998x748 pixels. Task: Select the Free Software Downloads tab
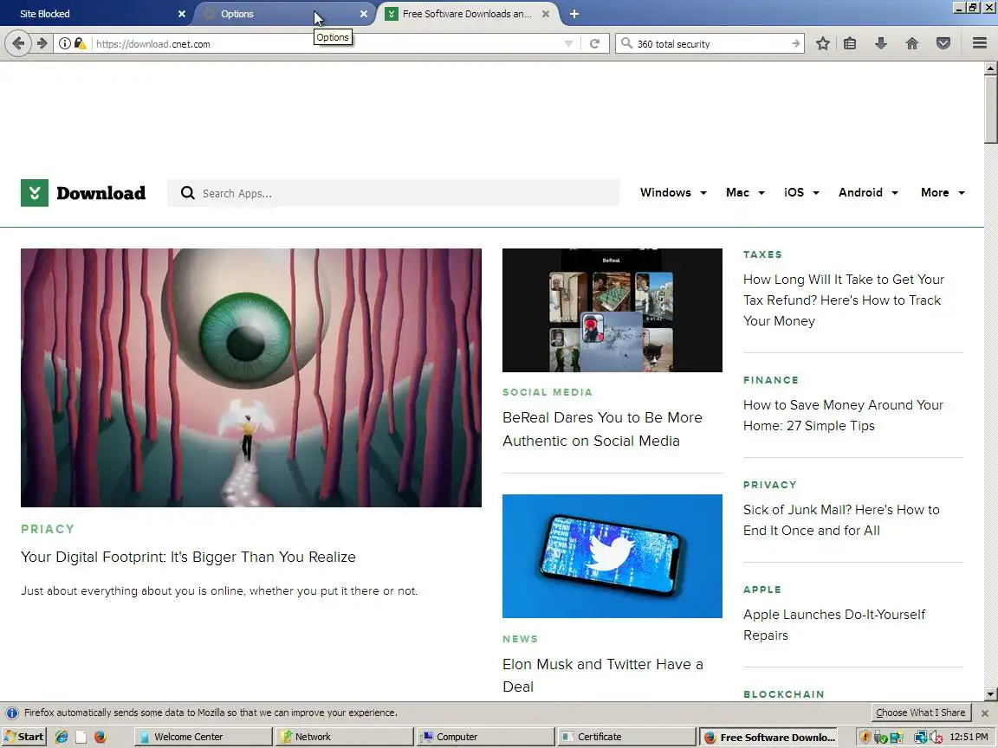tap(468, 13)
